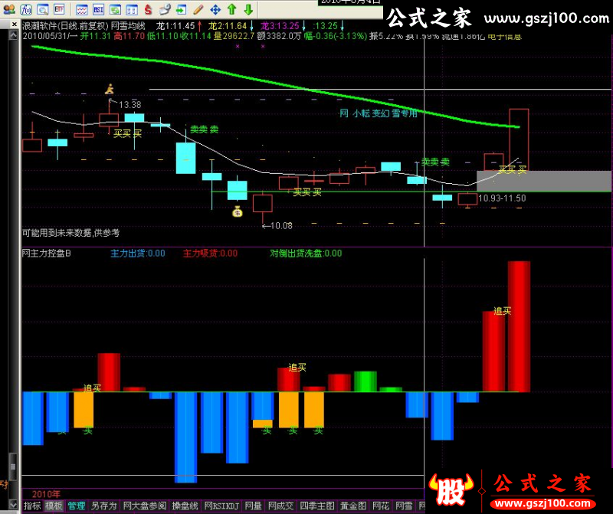Click the green bar in the lower indicator panel
The image size is (613, 514).
point(366,381)
